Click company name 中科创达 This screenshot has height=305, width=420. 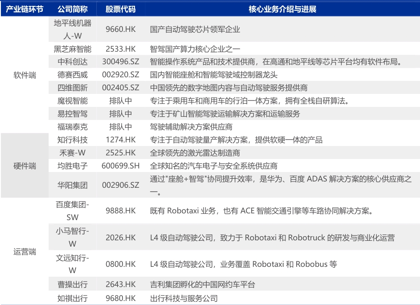72,62
